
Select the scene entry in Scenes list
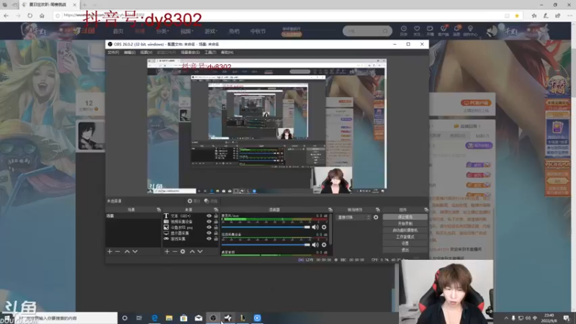coord(133,216)
